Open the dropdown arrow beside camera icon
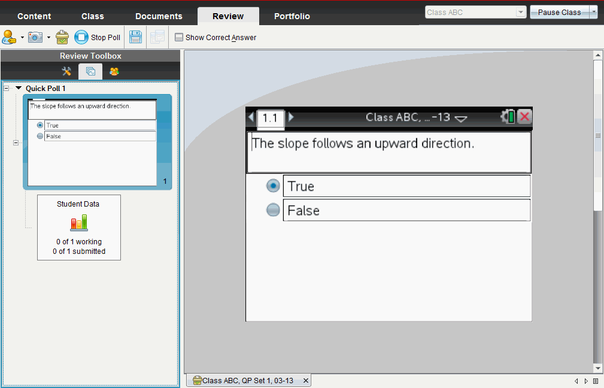The image size is (604, 388). (x=48, y=37)
